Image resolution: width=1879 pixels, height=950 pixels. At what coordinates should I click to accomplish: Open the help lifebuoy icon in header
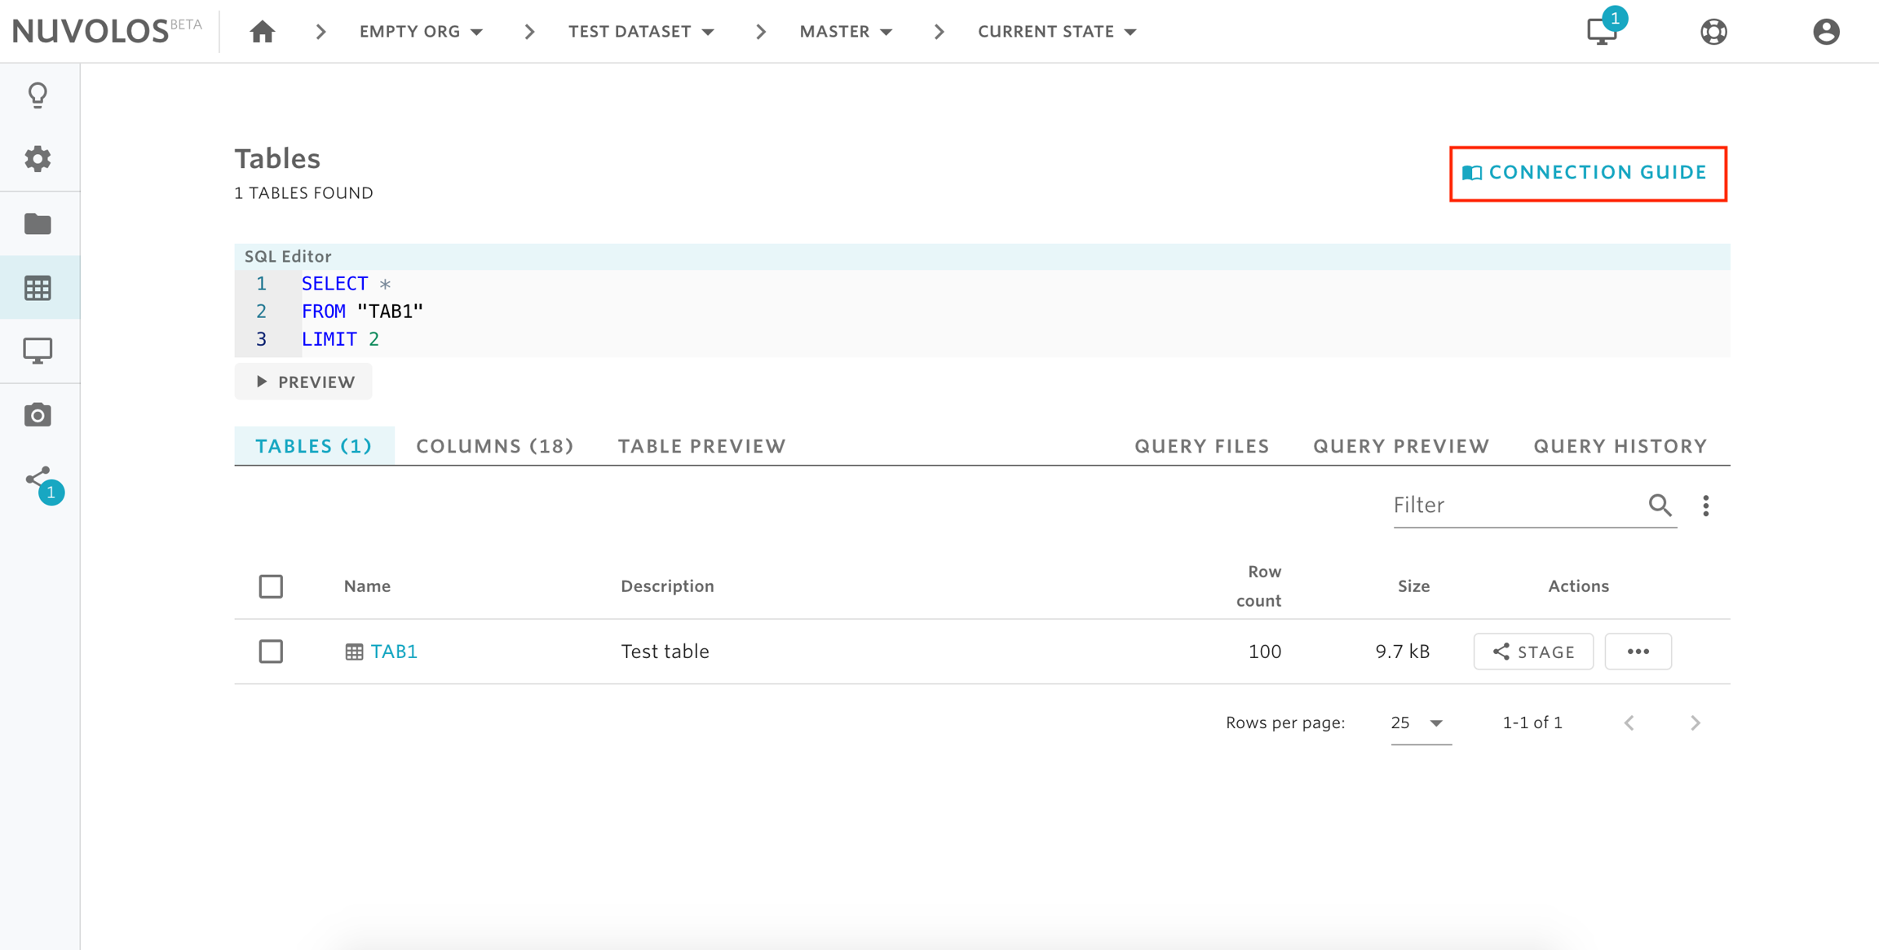point(1713,32)
